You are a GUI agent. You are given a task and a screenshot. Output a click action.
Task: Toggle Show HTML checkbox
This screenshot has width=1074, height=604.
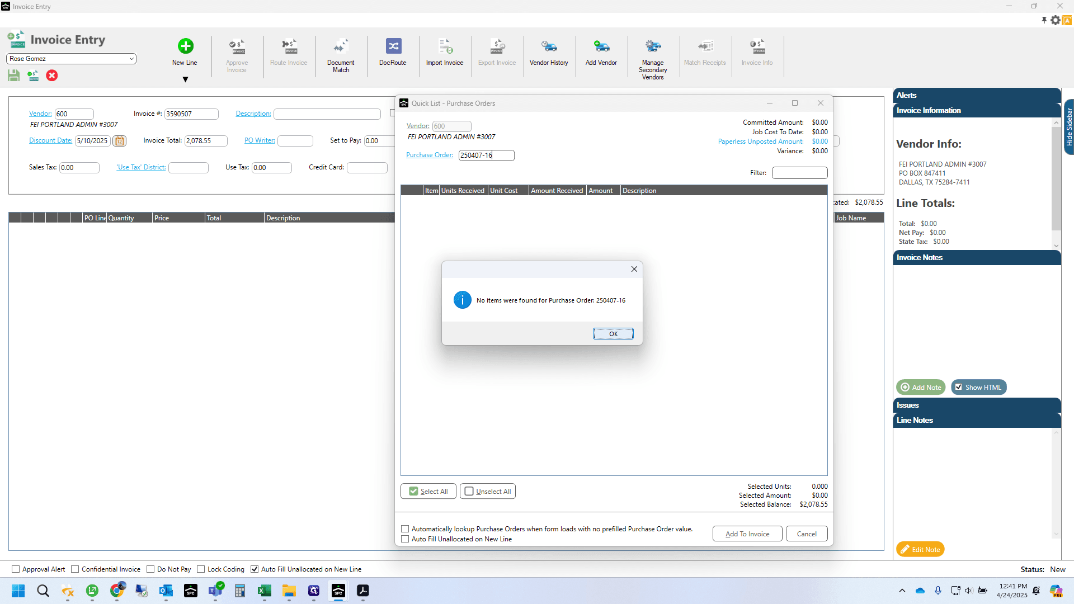click(959, 387)
